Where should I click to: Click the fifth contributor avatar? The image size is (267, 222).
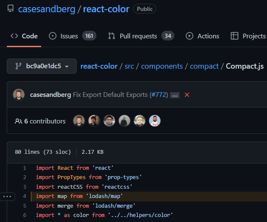pos(139,121)
